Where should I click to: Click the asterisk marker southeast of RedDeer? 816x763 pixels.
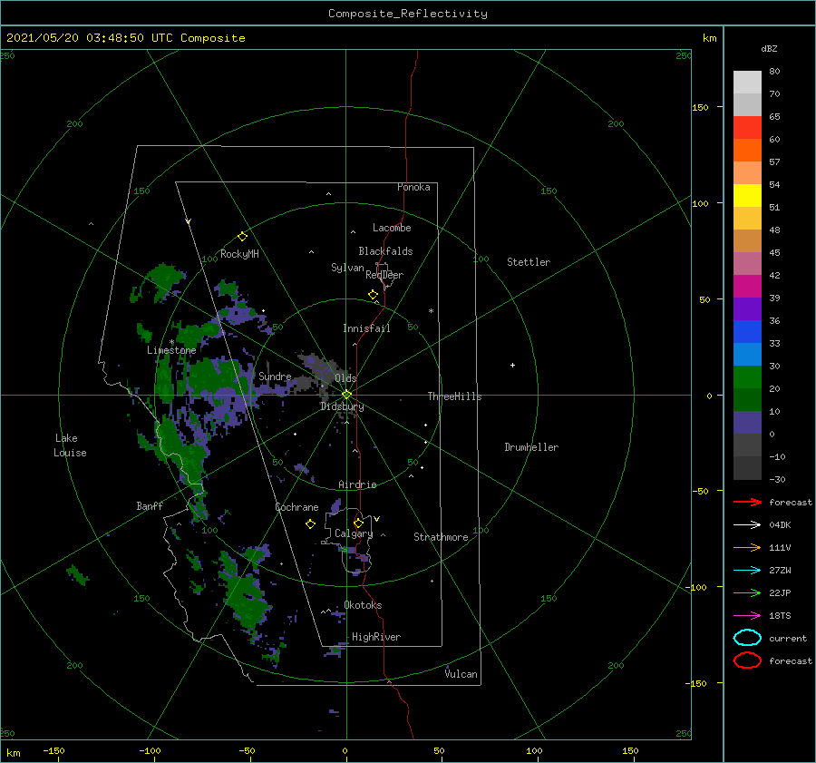431,311
